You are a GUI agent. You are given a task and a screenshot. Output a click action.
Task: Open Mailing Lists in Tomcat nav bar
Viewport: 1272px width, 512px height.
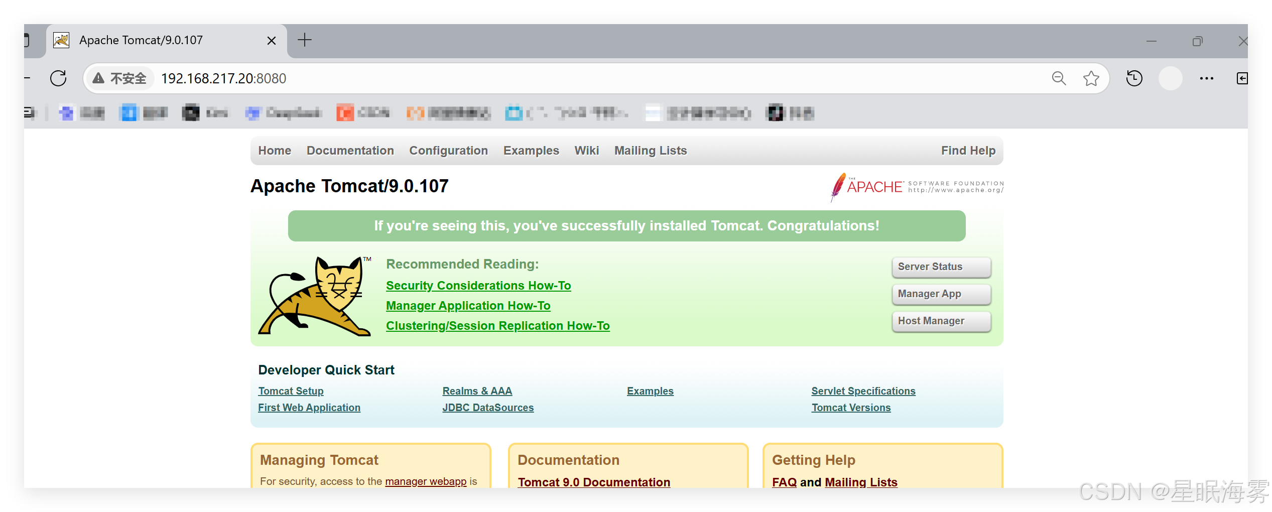click(x=651, y=151)
